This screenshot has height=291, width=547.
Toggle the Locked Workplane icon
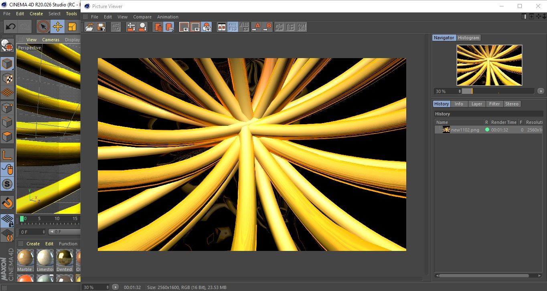[x=7, y=220]
